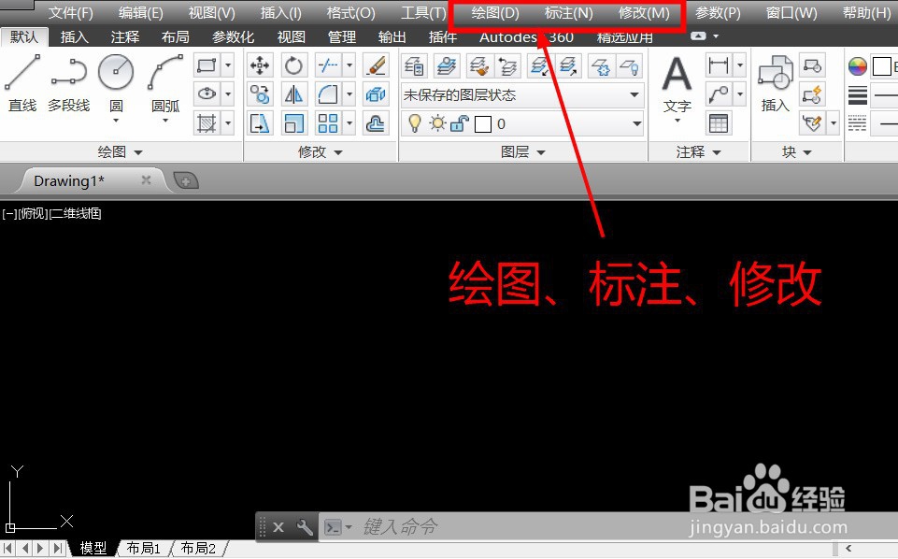
Task: Select the Rectangle draw tool
Action: [x=207, y=65]
